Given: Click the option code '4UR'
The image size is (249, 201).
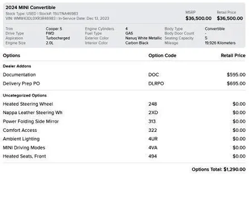Looking at the screenshot, I should click(x=153, y=139).
